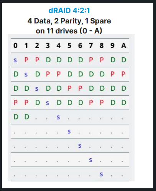The width and height of the screenshot is (156, 191).
Task: Click the spare 's' cell under drive 3
Action: coord(48,103)
